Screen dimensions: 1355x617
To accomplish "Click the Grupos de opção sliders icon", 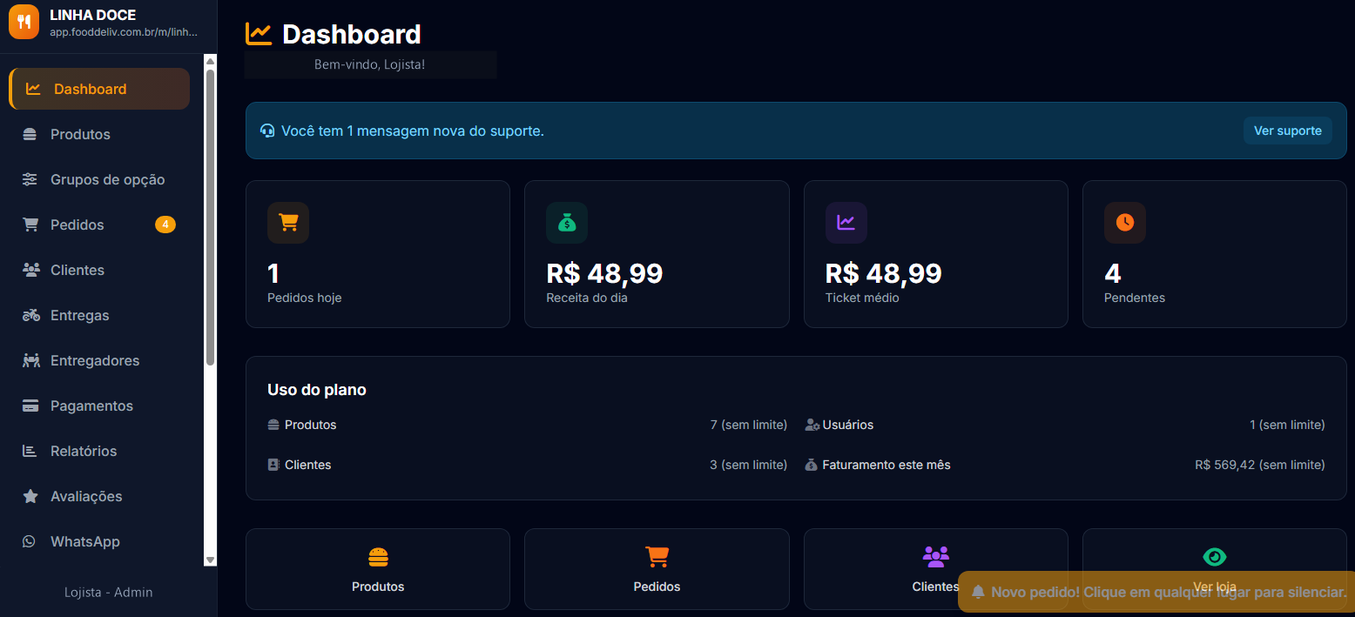I will [30, 179].
